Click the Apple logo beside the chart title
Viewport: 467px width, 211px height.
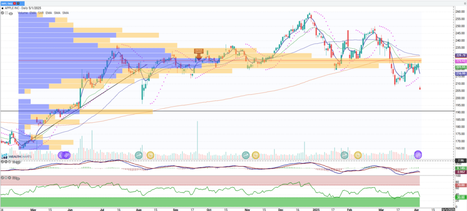3,9
